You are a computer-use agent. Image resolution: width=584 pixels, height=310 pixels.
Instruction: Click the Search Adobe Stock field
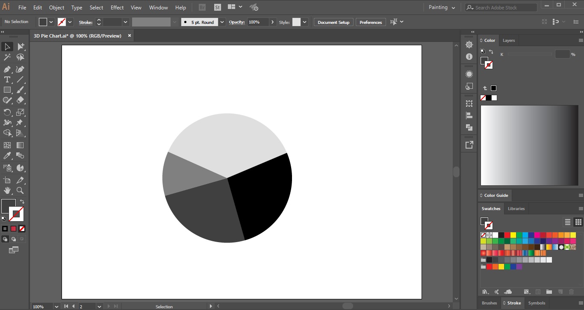pyautogui.click(x=503, y=8)
